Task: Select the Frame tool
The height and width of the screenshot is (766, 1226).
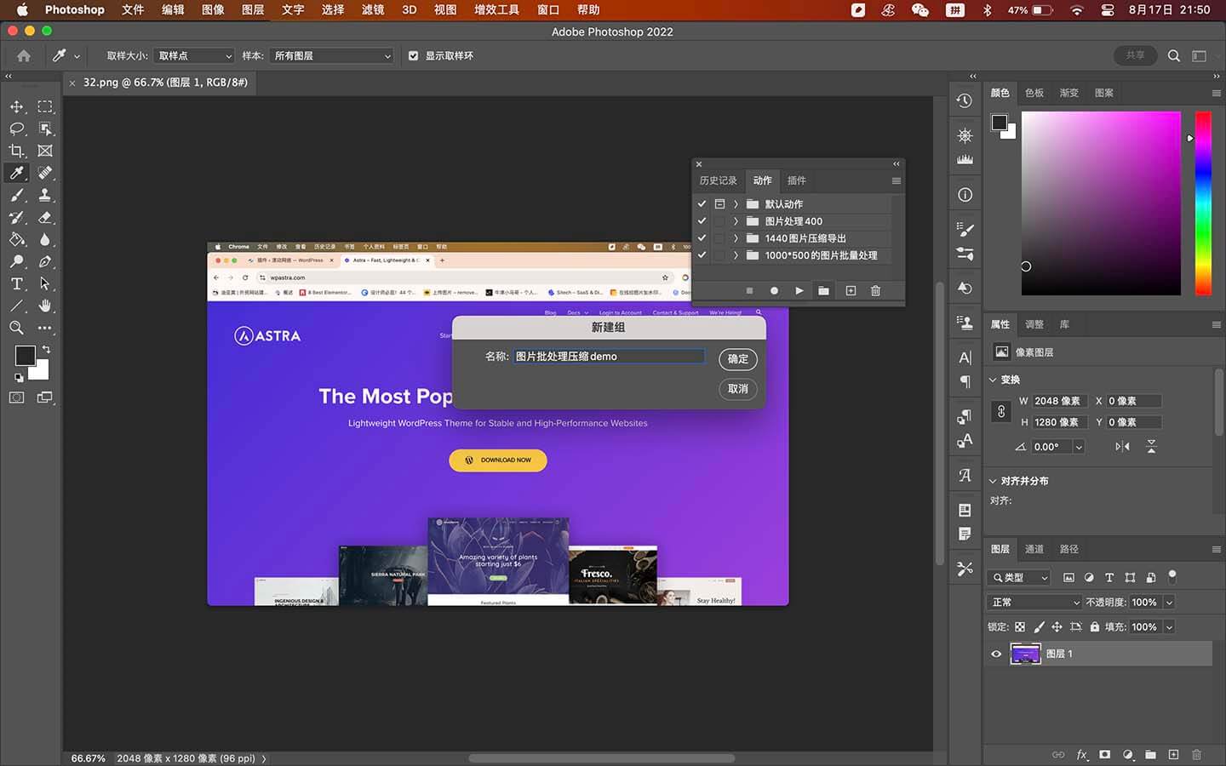Action: pos(45,151)
